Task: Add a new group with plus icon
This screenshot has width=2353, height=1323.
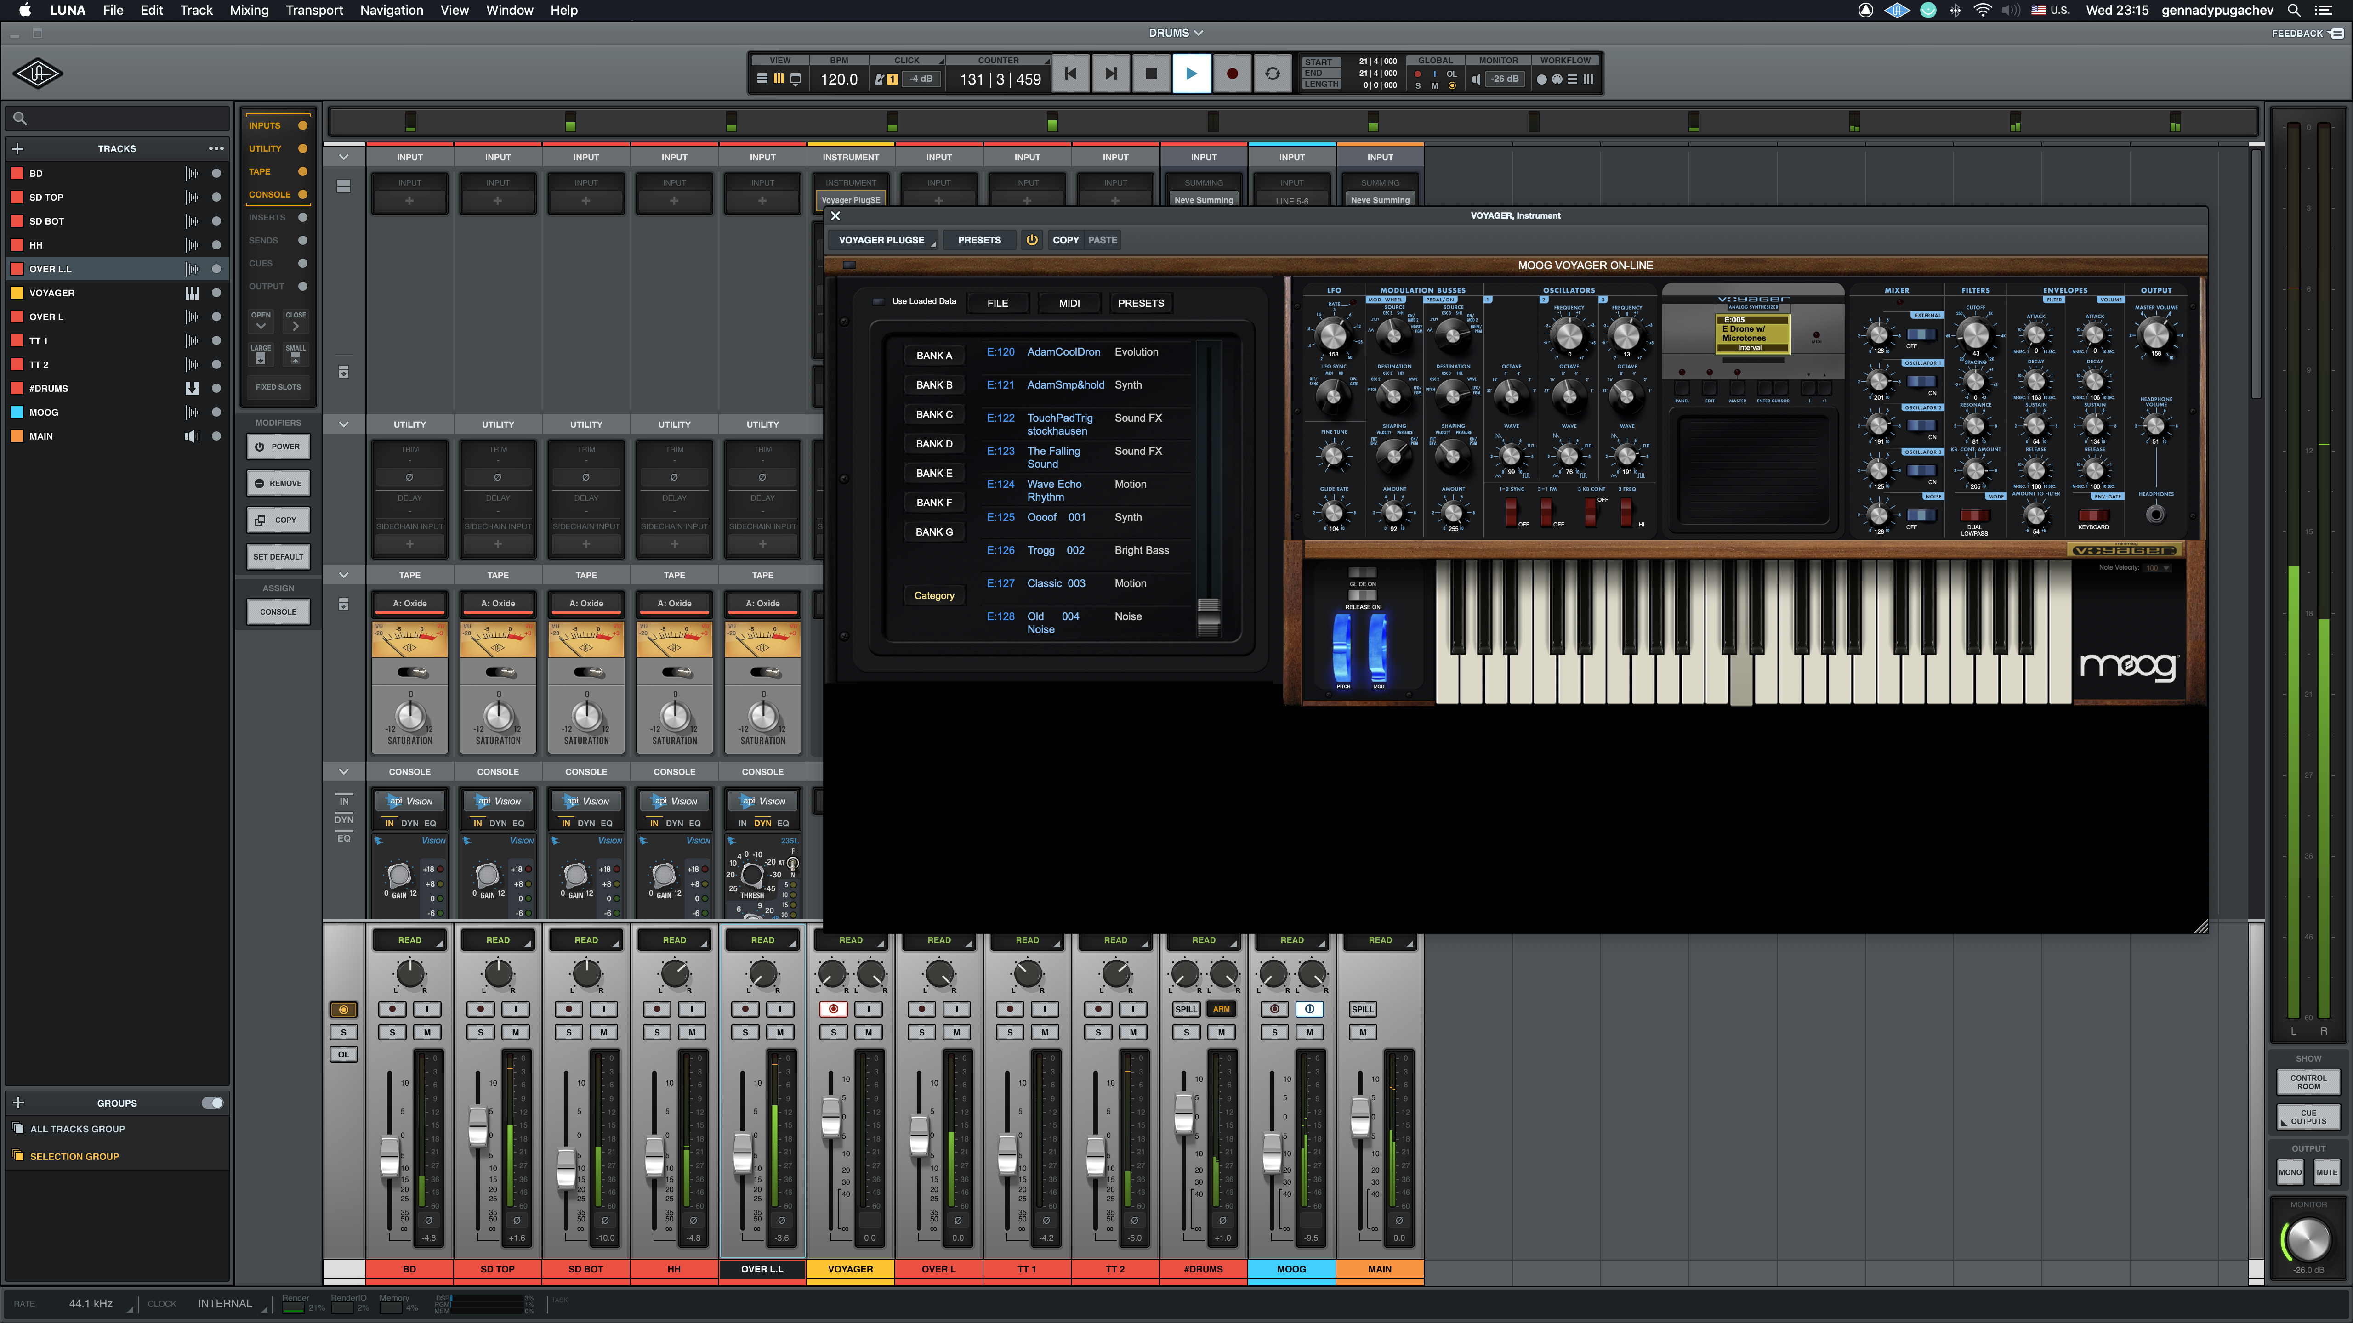Action: [x=17, y=1103]
